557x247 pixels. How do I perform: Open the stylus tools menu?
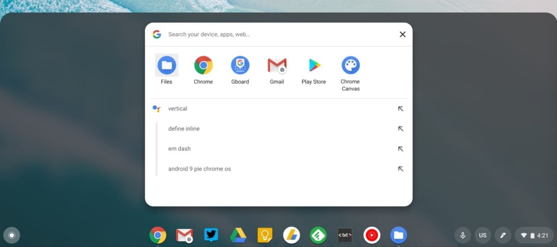coord(503,235)
